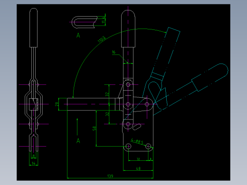
Task: Click the A label under the top detail view
Action: pos(78,35)
